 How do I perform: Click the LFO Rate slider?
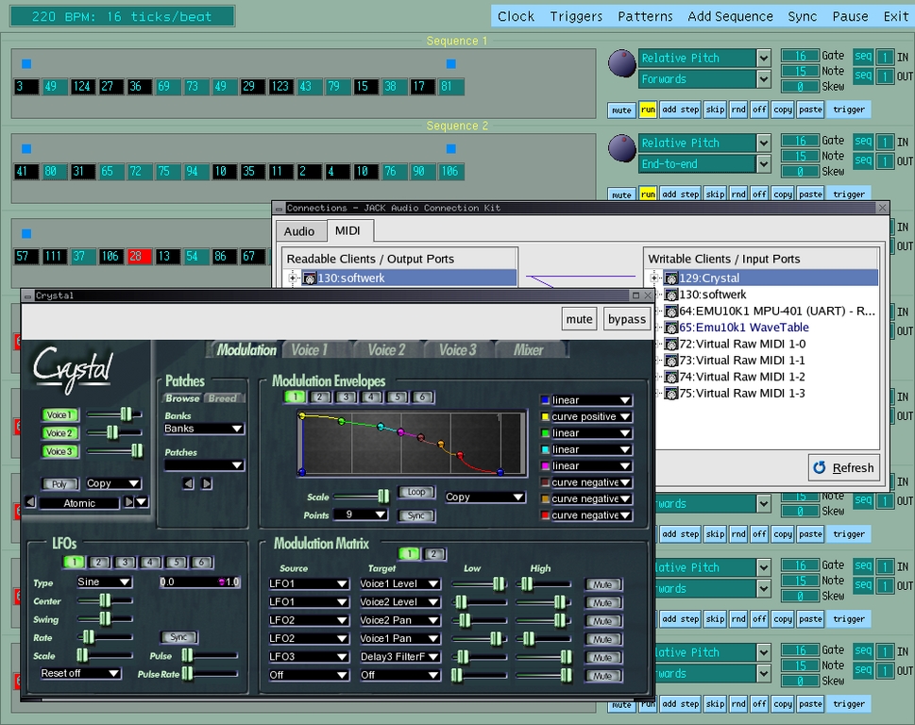pyautogui.click(x=89, y=637)
